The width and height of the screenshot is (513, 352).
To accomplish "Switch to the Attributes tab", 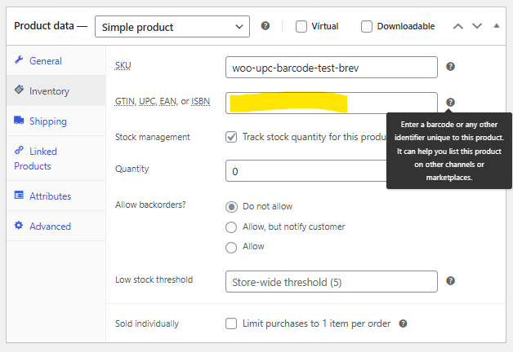I will (50, 196).
